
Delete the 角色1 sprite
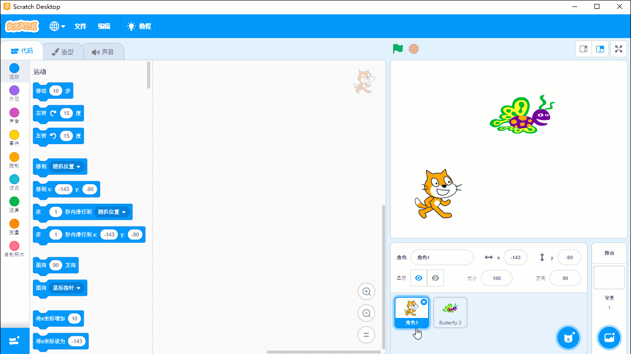point(424,302)
